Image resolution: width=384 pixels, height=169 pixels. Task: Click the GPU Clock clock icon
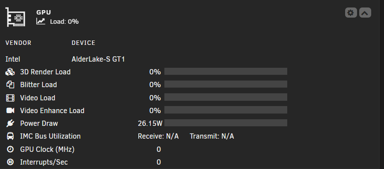(10, 149)
